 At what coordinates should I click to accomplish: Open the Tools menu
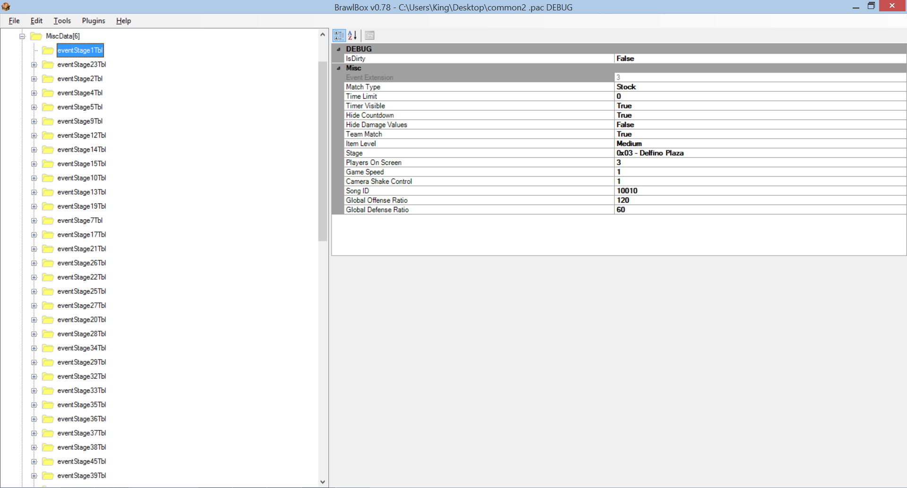pyautogui.click(x=62, y=21)
